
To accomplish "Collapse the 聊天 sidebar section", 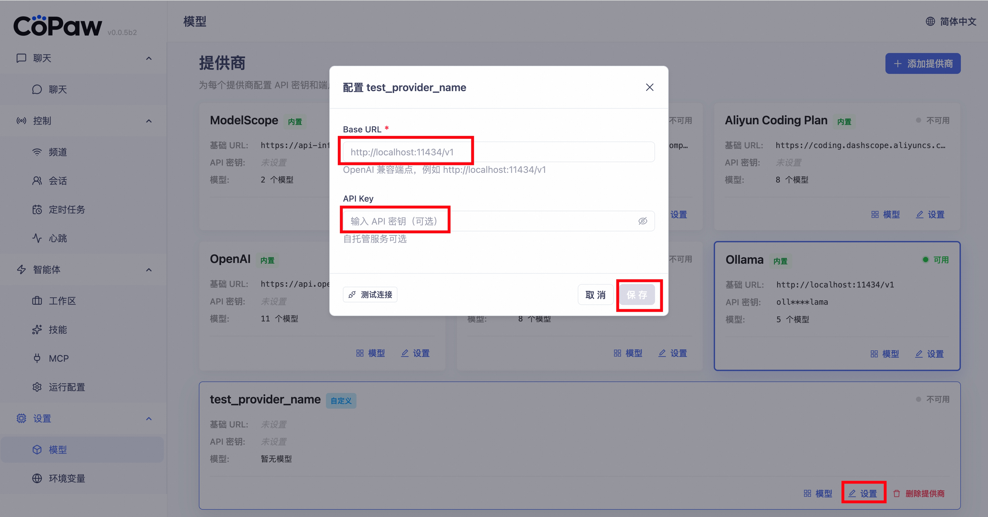I will (x=149, y=58).
